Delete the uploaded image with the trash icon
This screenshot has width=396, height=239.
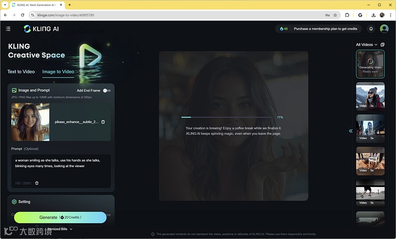103,122
